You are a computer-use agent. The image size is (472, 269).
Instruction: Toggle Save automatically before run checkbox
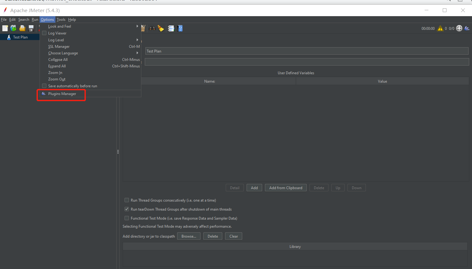(44, 86)
